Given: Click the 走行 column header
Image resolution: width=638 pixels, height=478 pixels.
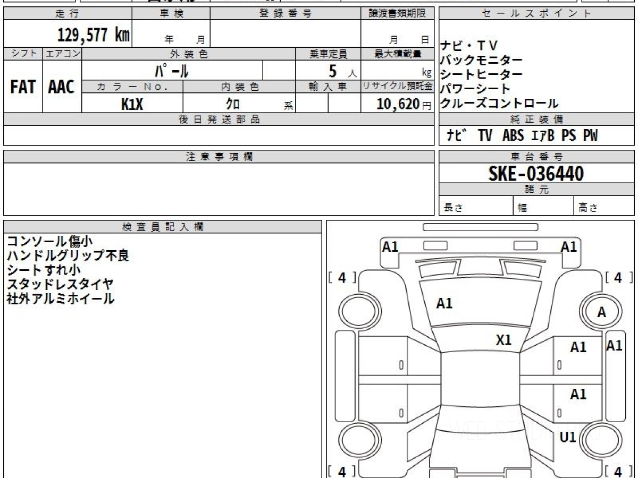Looking at the screenshot, I should [x=68, y=14].
